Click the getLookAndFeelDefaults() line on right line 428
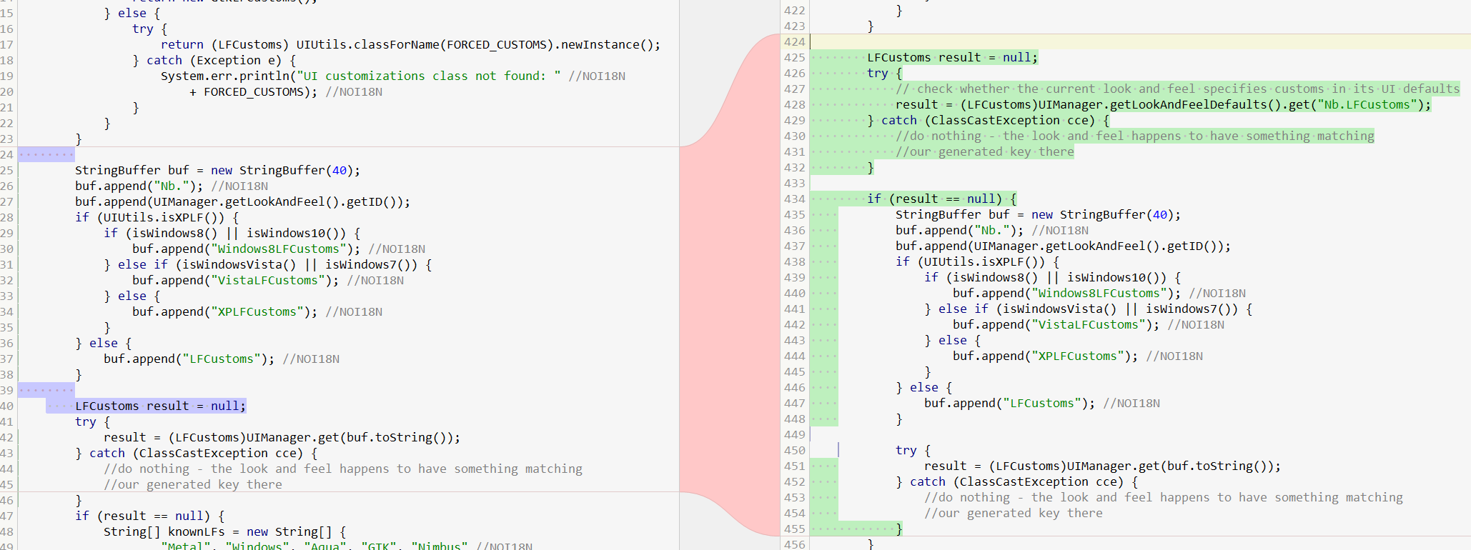This screenshot has height=550, width=1471. tap(1164, 104)
